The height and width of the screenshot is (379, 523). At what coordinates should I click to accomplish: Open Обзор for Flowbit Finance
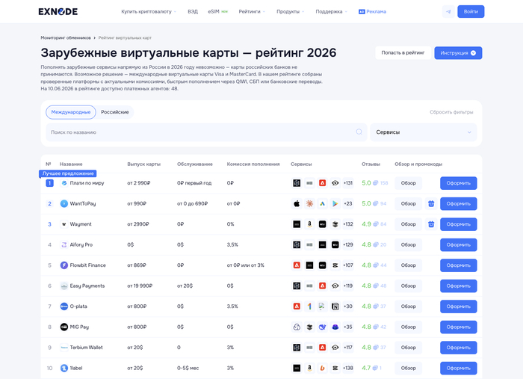tap(408, 265)
